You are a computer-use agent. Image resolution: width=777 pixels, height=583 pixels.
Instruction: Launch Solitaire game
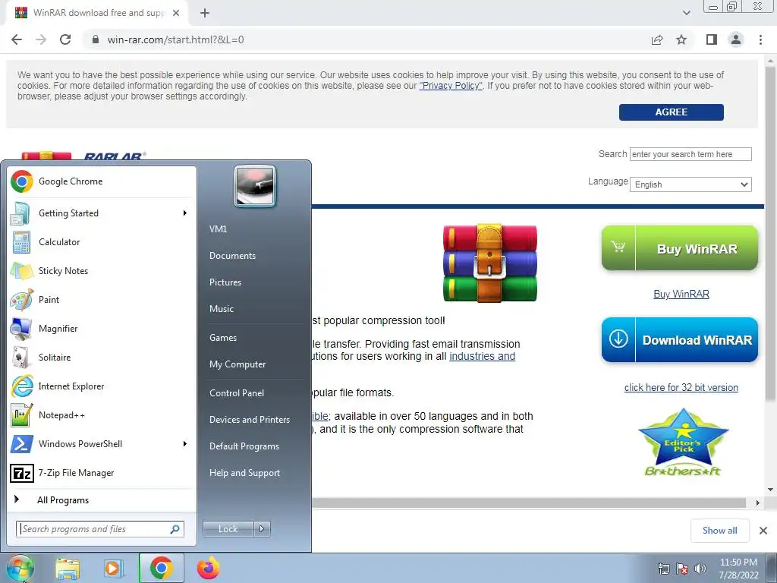[x=102, y=358]
